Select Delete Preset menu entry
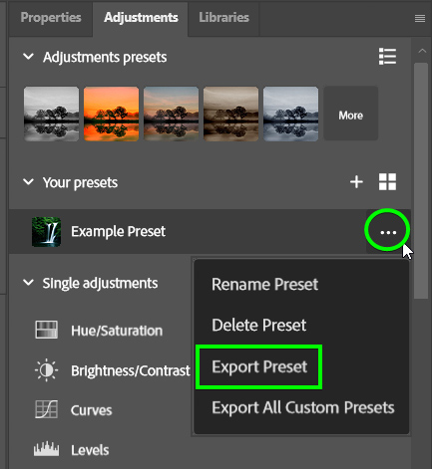 pos(258,325)
